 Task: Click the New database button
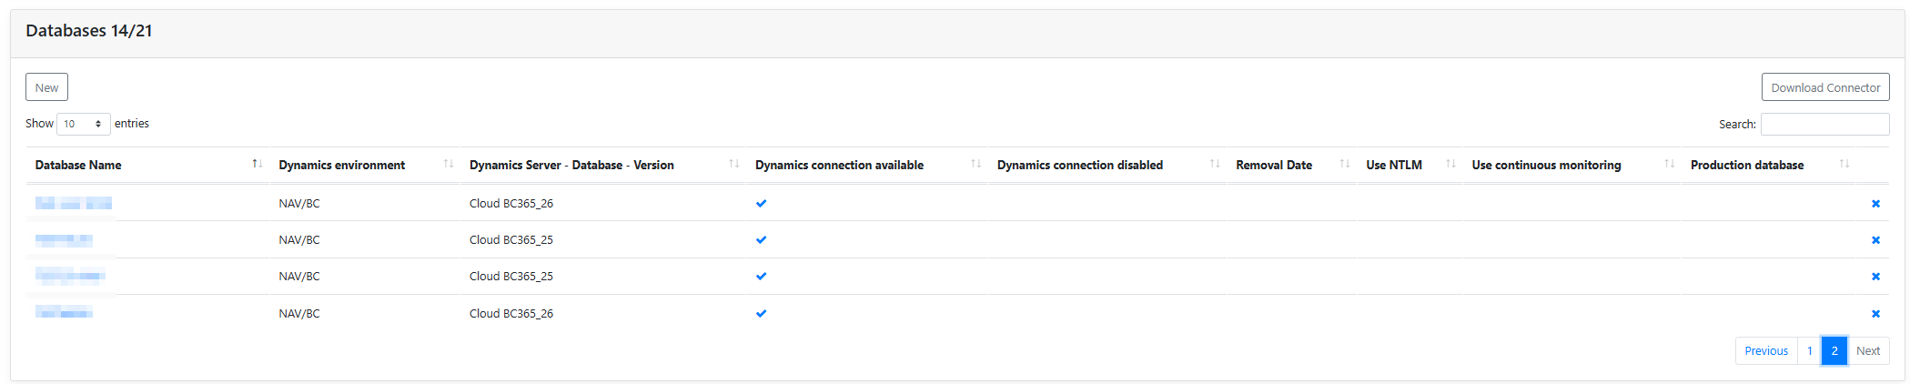tap(46, 87)
